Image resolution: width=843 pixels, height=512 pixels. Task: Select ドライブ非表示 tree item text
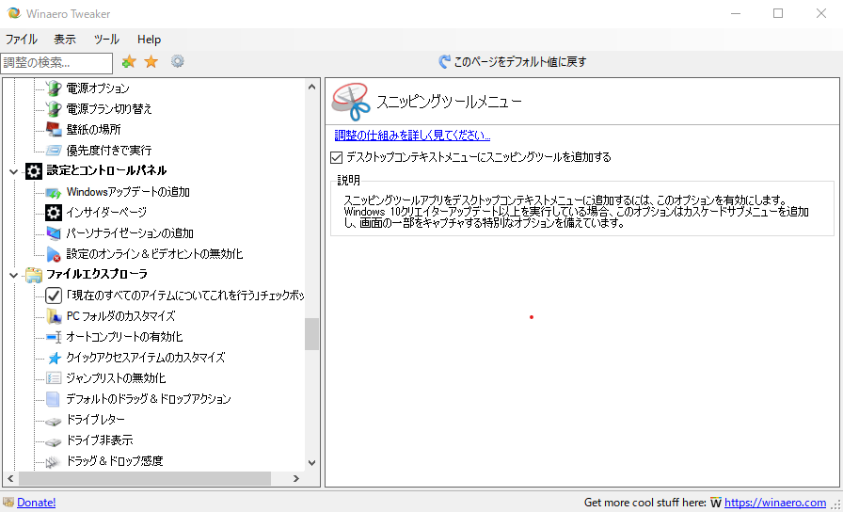click(99, 440)
